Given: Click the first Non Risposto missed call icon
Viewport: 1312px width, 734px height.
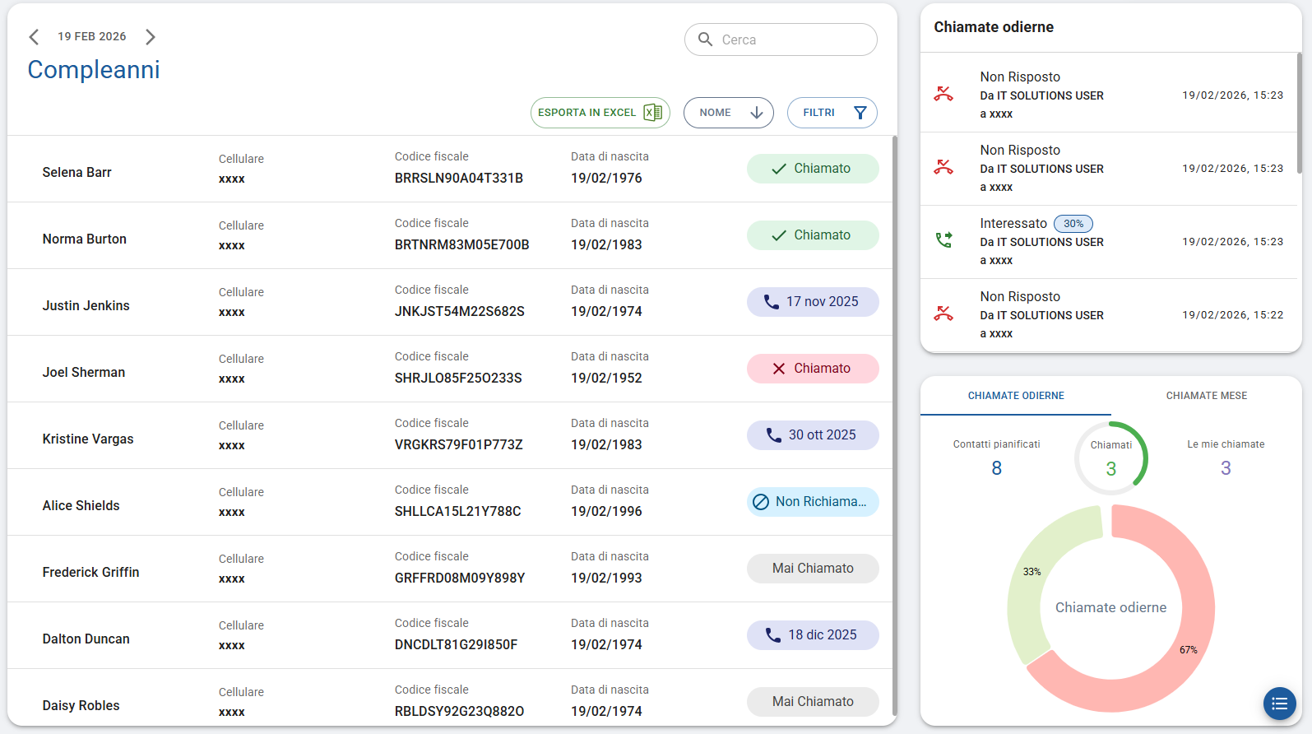Looking at the screenshot, I should 943,94.
